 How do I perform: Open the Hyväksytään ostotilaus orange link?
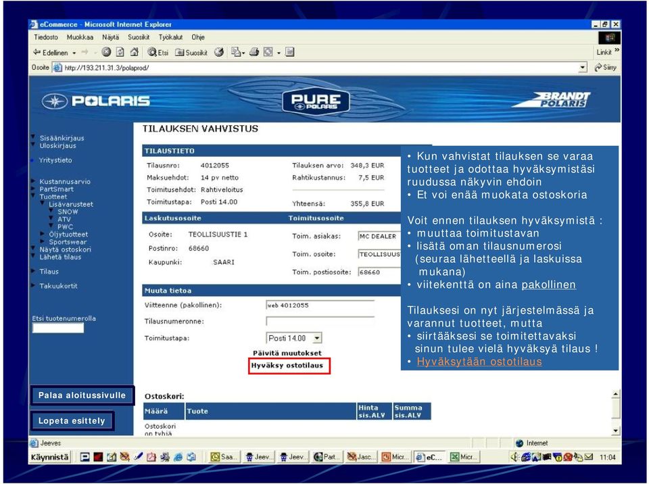[x=479, y=362]
